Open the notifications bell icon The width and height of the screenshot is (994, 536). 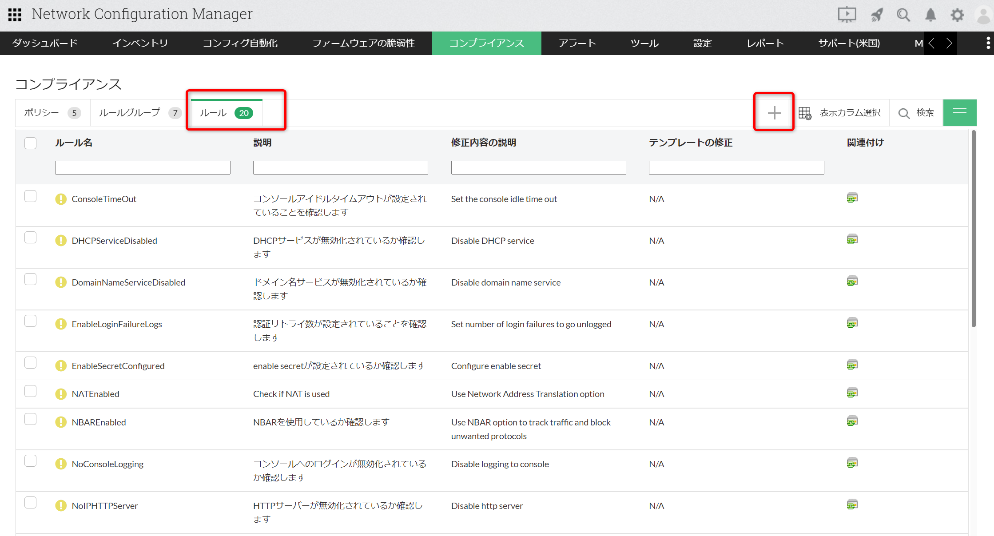[930, 15]
